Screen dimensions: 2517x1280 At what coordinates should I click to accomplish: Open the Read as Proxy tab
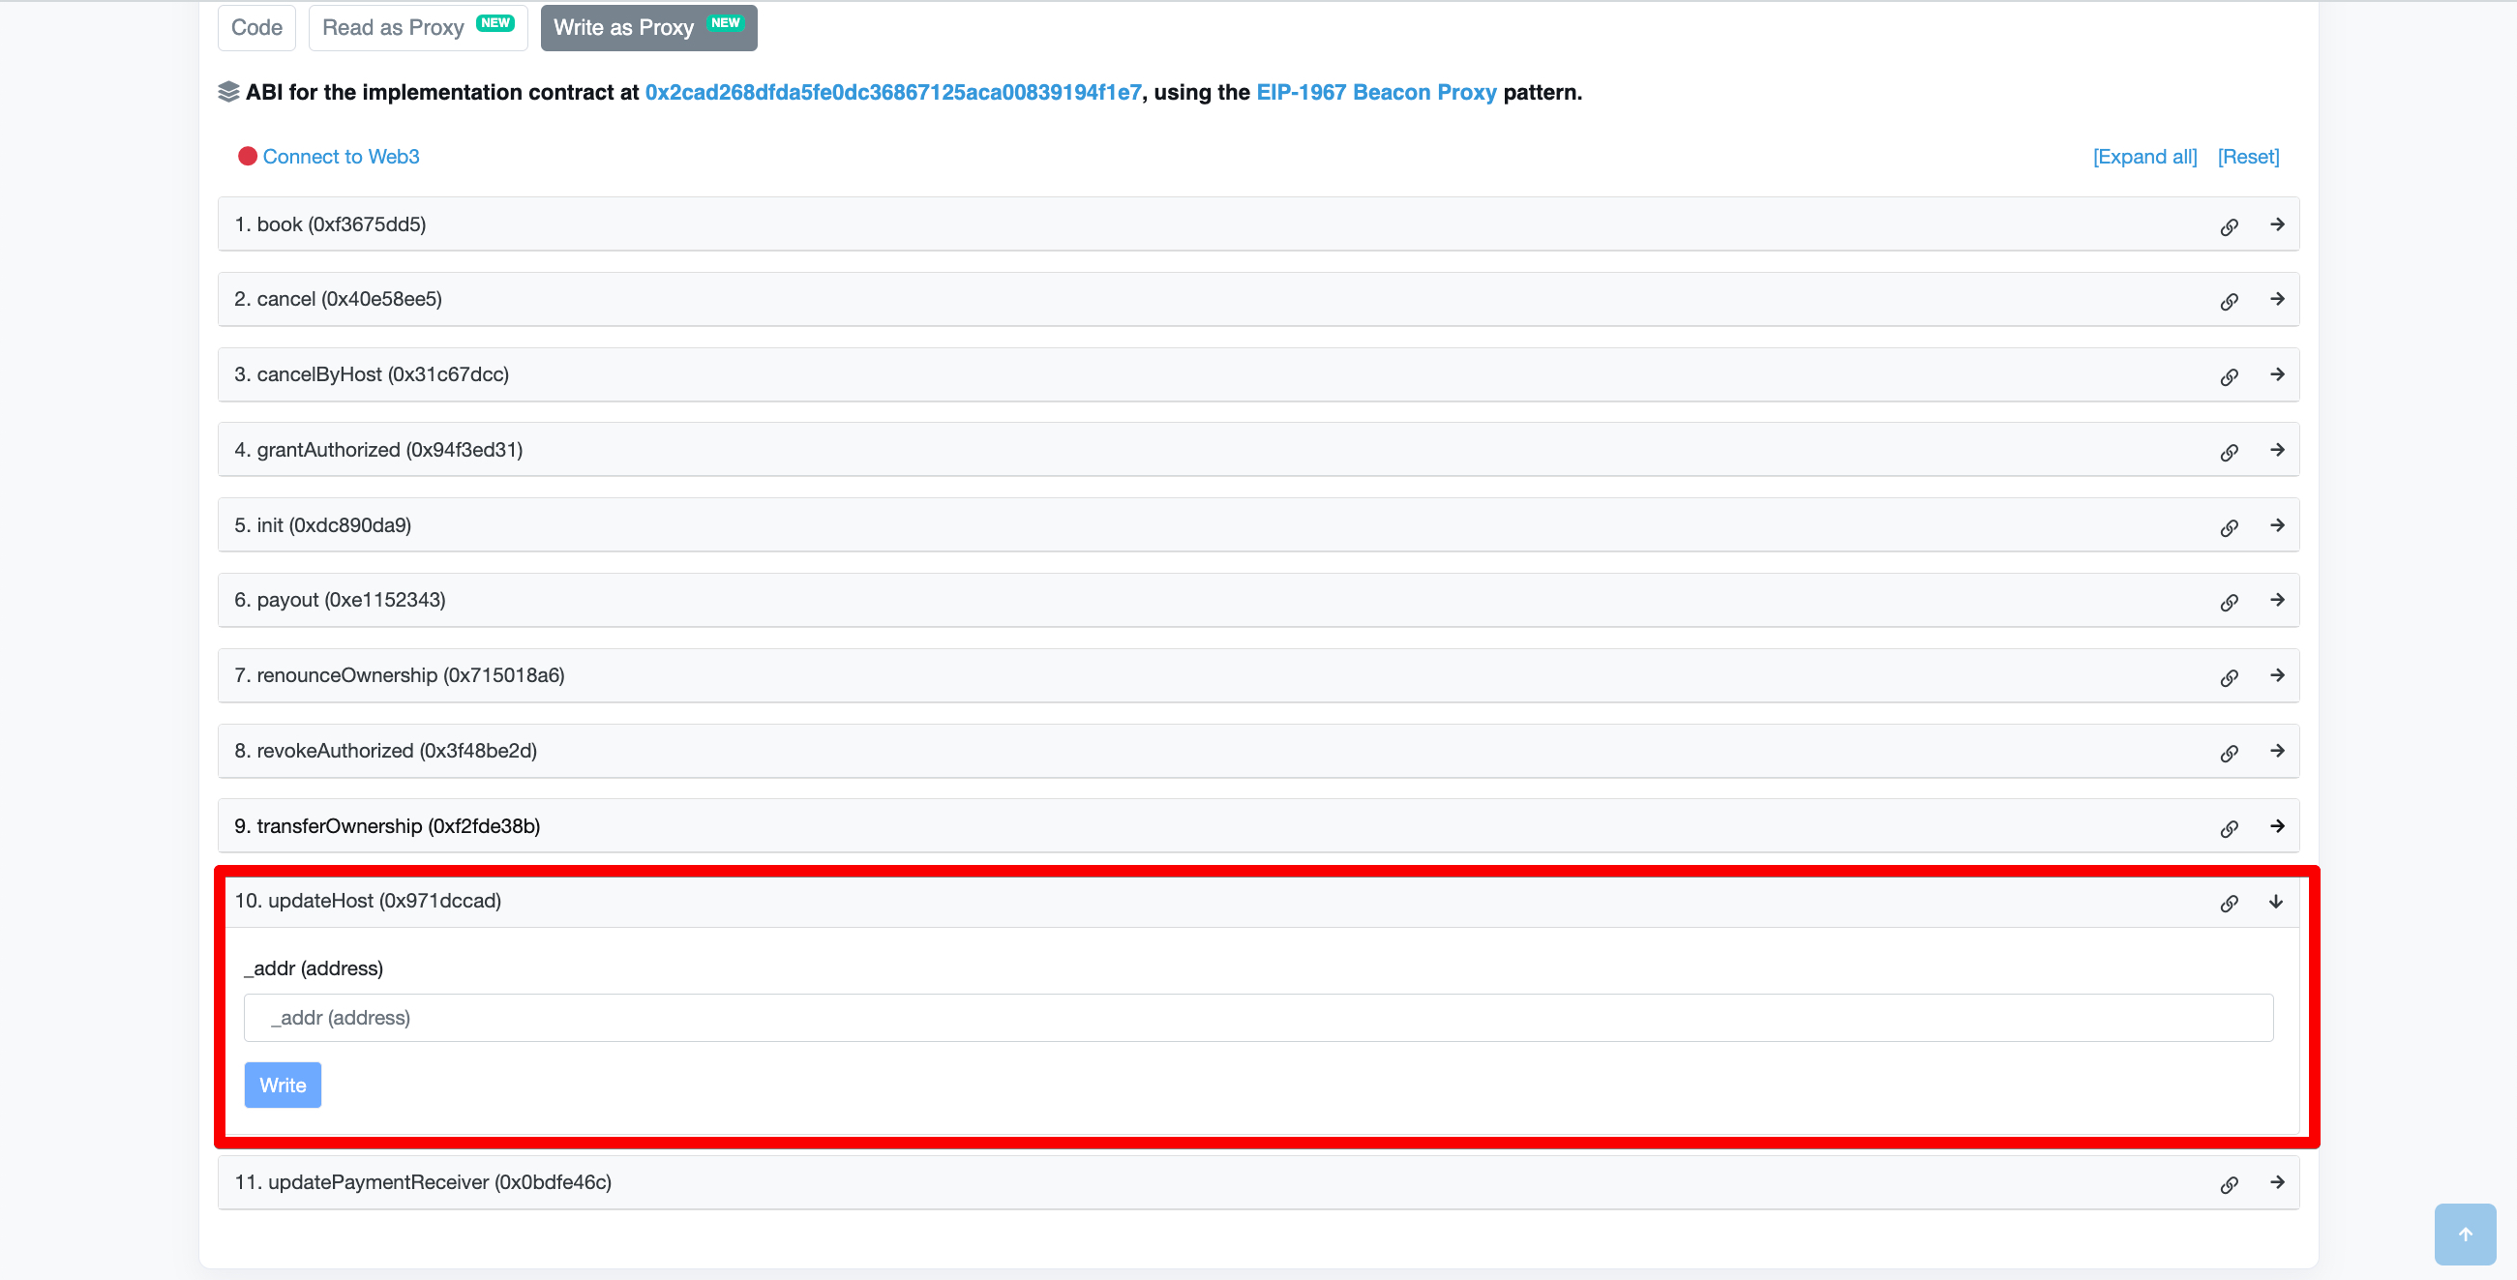pyautogui.click(x=418, y=27)
